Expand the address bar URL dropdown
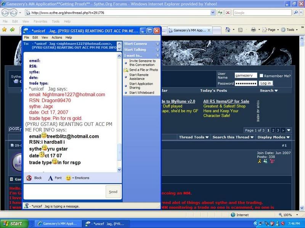305x228 pixels. [x=213, y=13]
